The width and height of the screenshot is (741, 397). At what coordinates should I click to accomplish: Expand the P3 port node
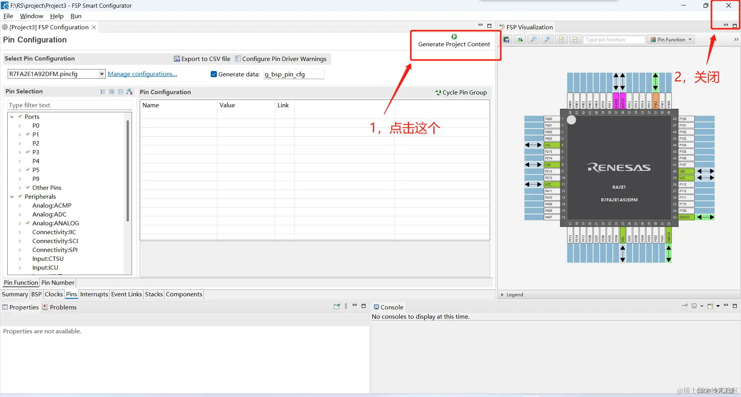pos(20,152)
